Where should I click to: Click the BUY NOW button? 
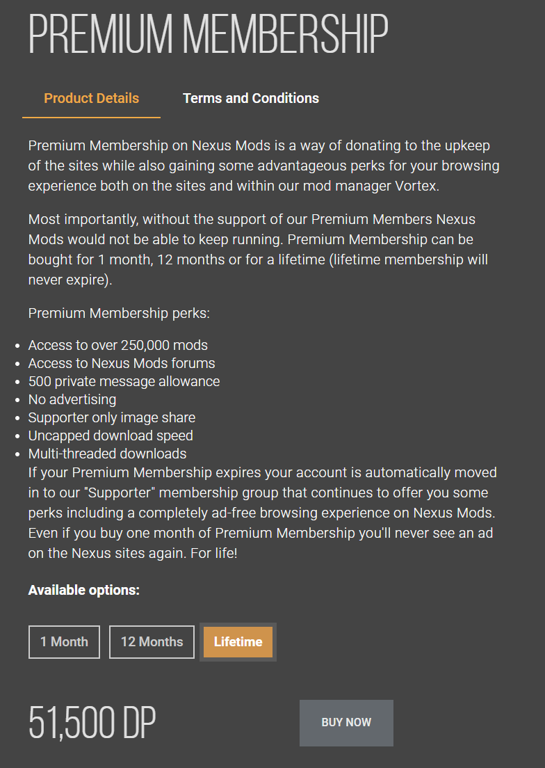click(x=346, y=723)
